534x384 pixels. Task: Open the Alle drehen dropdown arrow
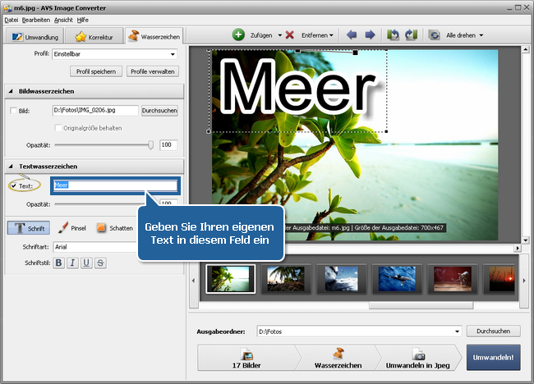point(481,35)
